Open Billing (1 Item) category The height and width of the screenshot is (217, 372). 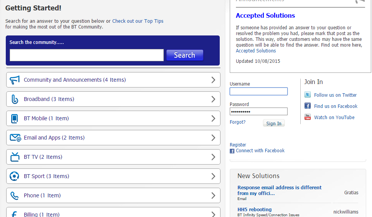(x=42, y=214)
